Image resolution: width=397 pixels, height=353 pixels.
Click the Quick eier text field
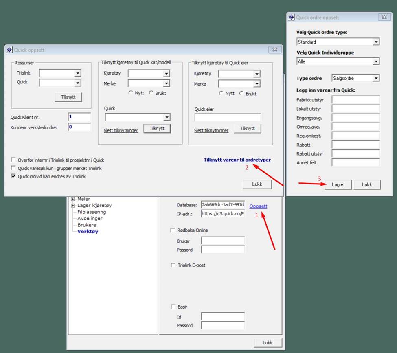227,118
